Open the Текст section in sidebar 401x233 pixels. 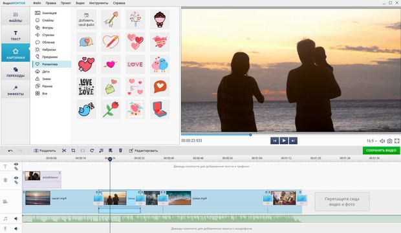click(x=16, y=35)
